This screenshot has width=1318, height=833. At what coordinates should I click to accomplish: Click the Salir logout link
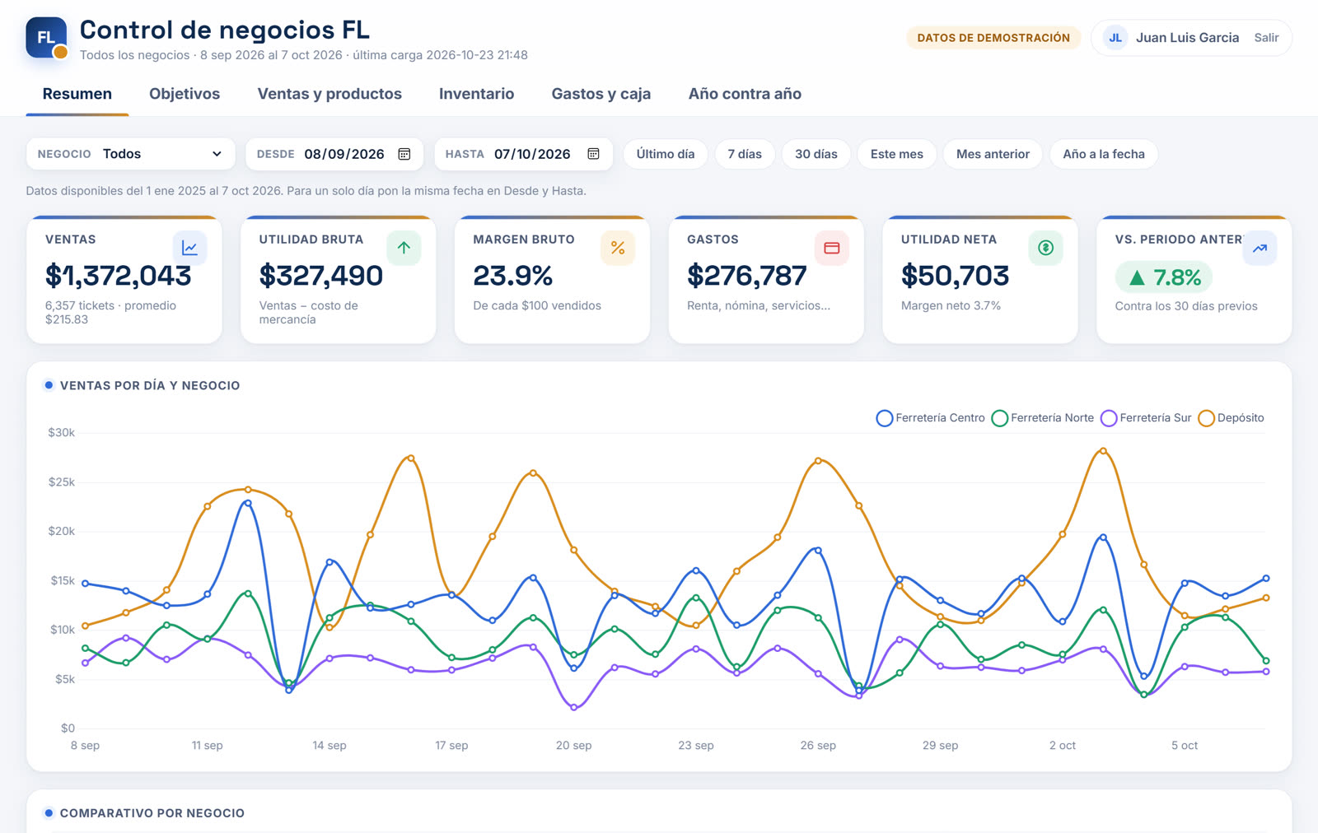click(x=1266, y=38)
